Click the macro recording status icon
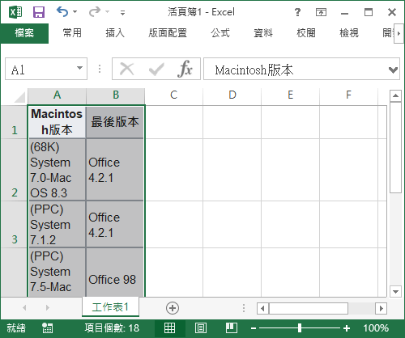 click(x=47, y=328)
